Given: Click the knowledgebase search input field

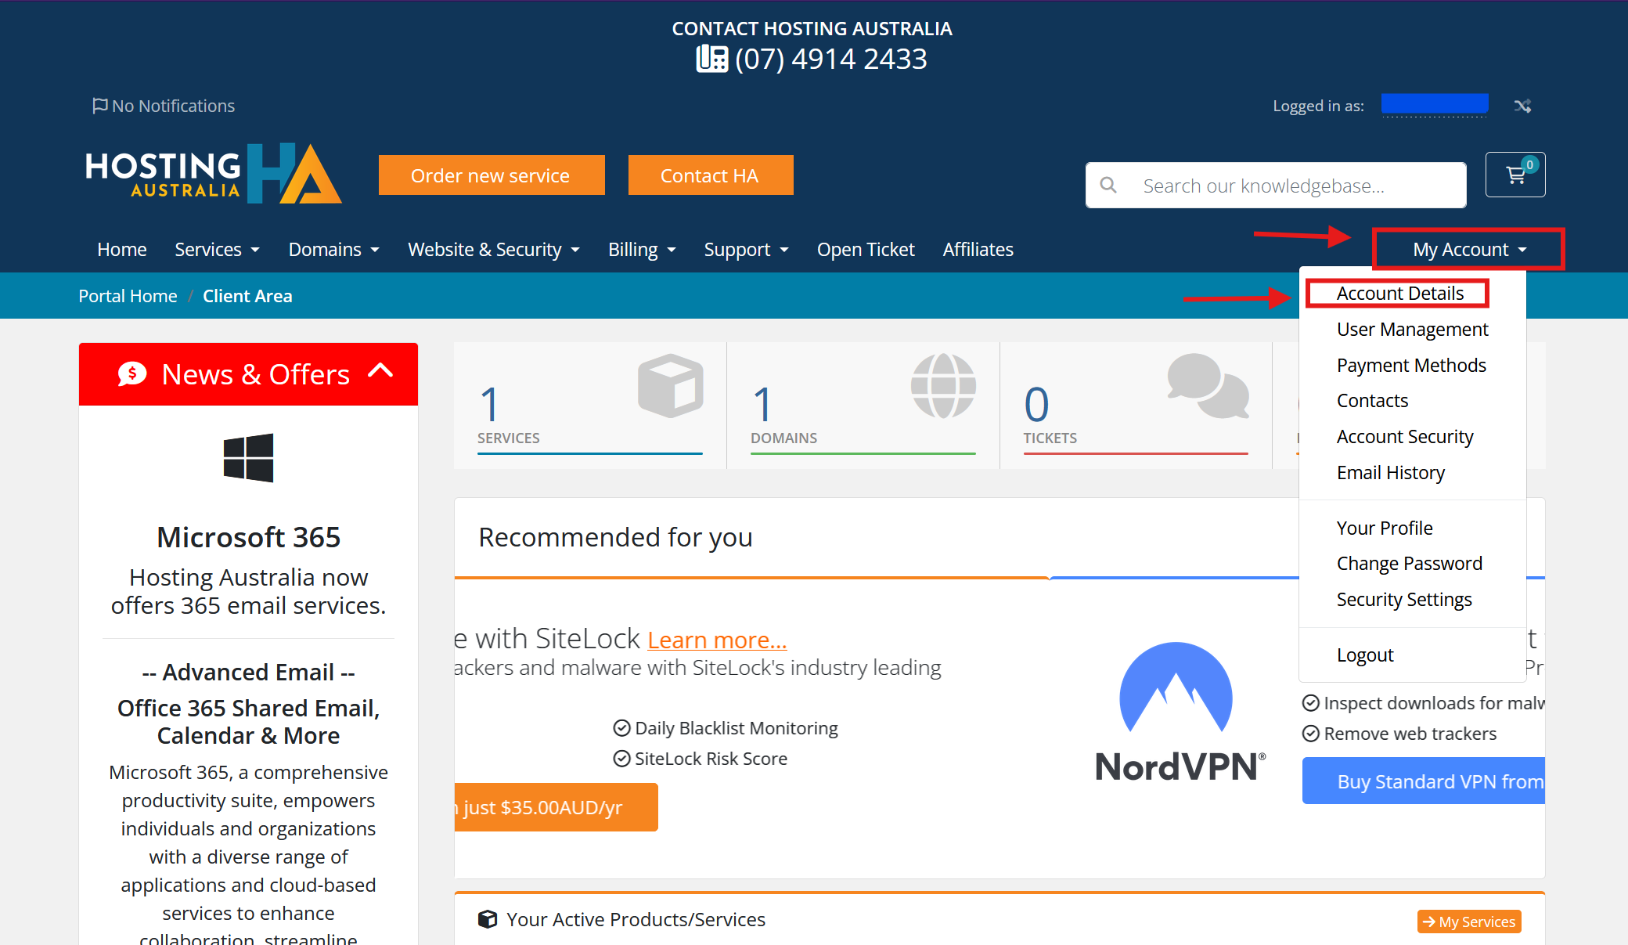Looking at the screenshot, I should pyautogui.click(x=1276, y=186).
